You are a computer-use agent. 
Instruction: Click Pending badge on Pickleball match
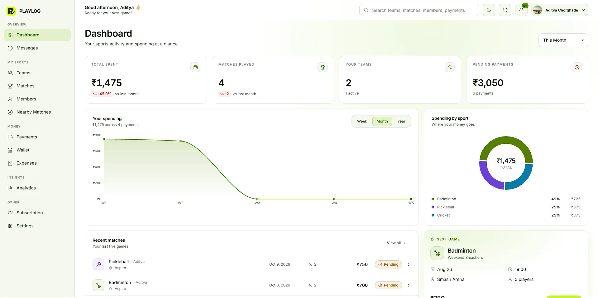click(x=388, y=264)
